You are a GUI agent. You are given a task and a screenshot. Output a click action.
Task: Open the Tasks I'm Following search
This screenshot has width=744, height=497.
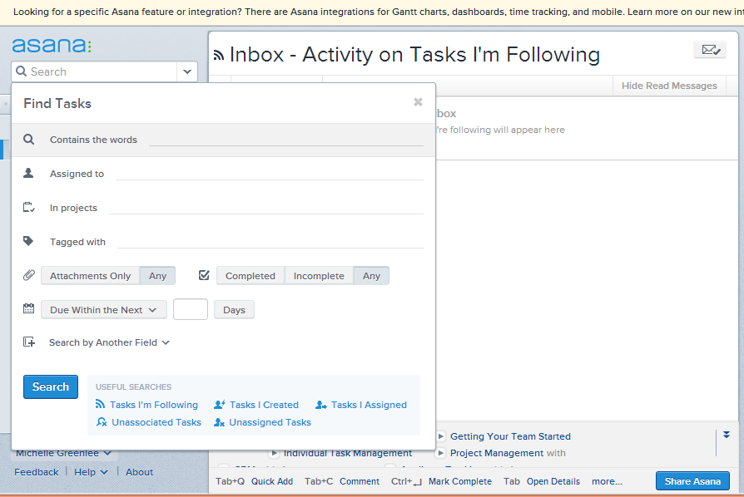154,405
